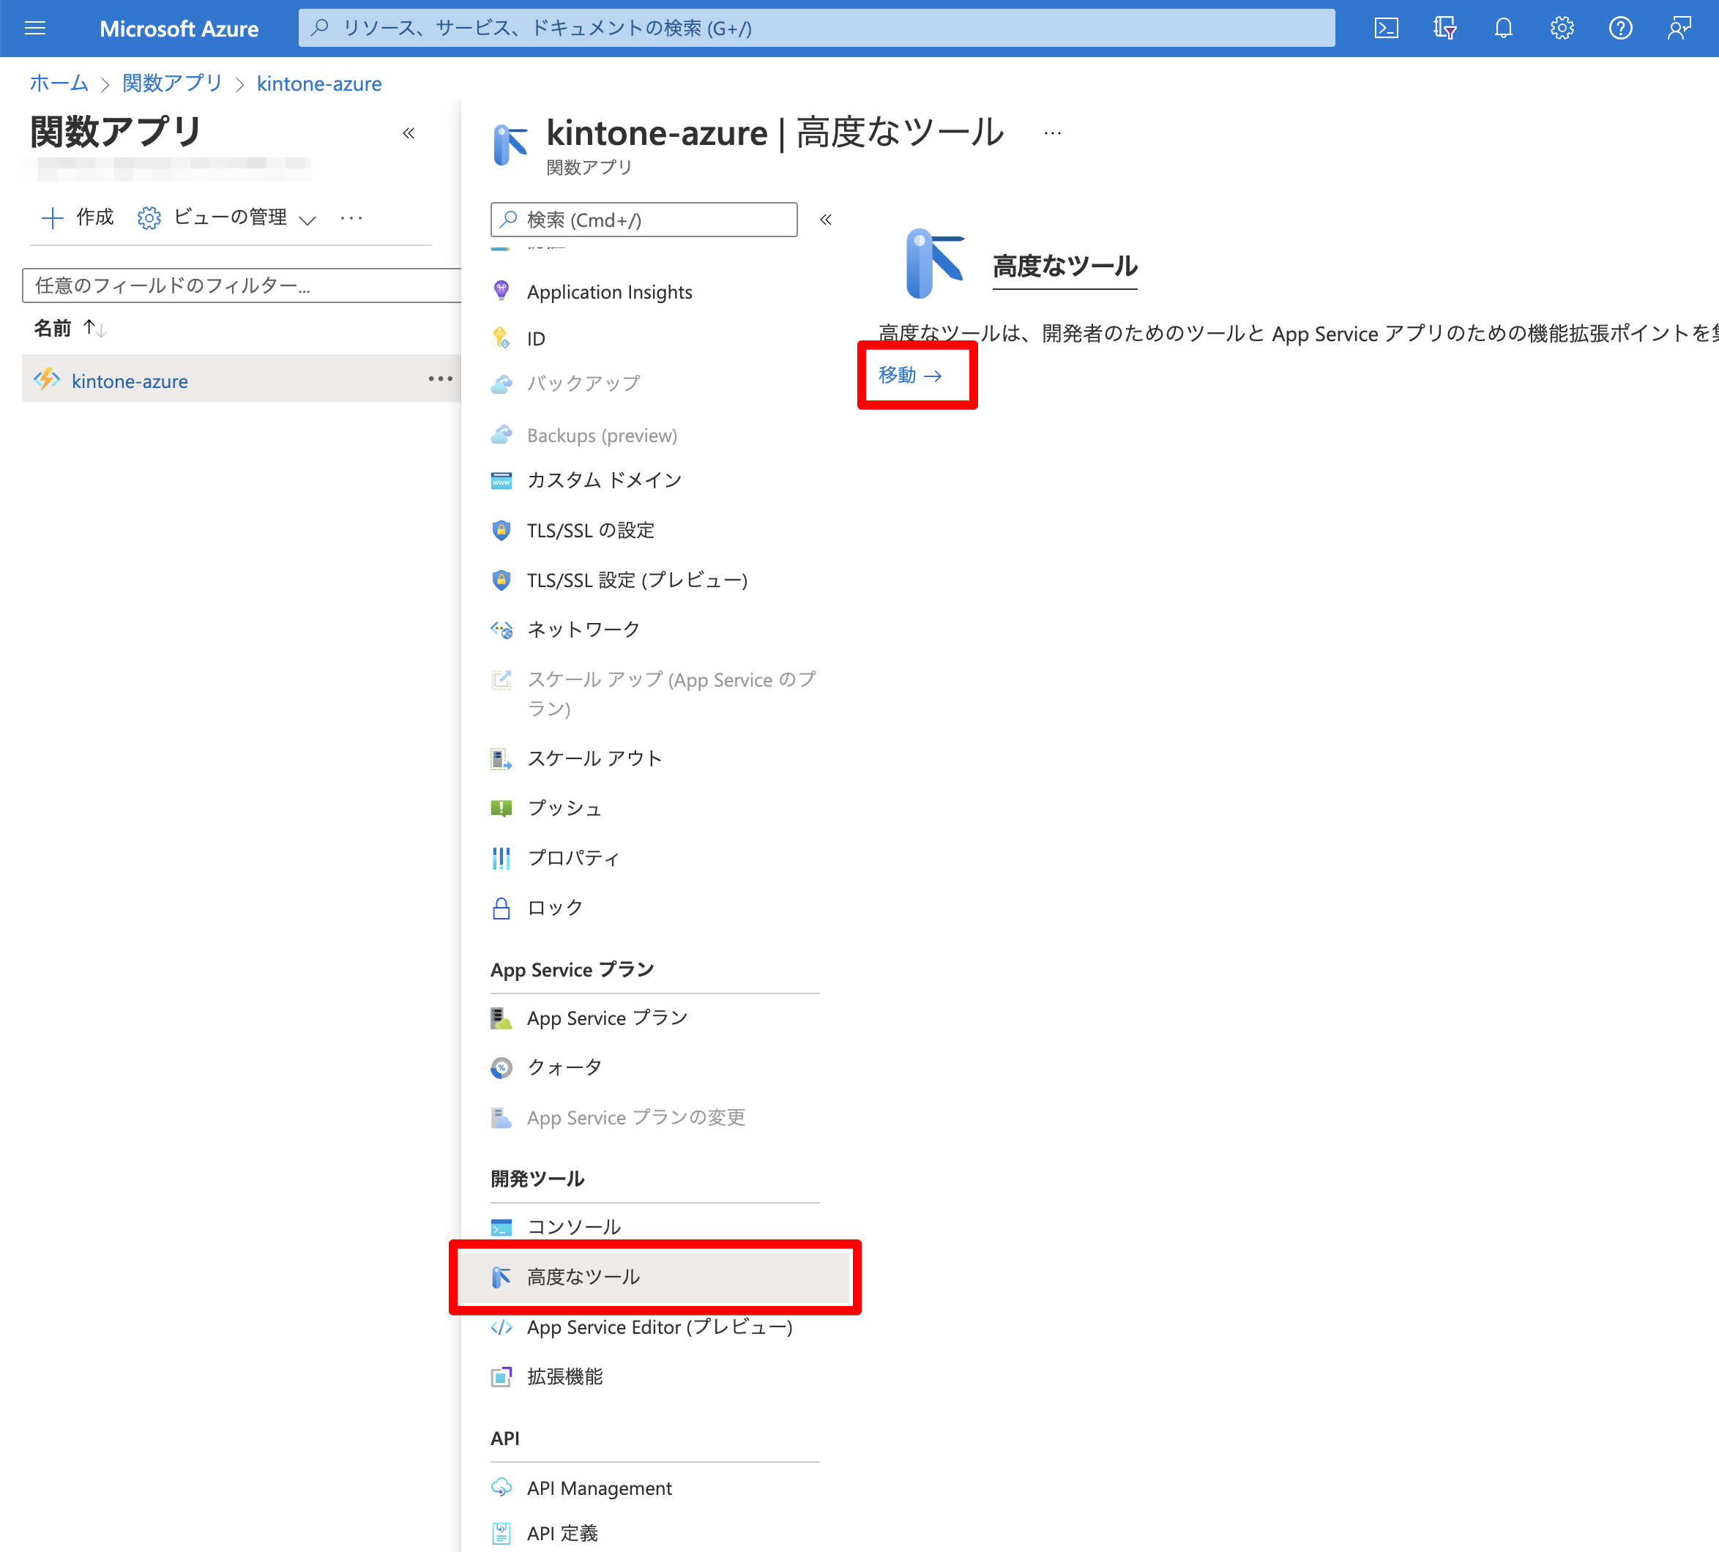The width and height of the screenshot is (1719, 1552).
Task: Collapse the 関数アプリ list pane
Action: pos(409,133)
